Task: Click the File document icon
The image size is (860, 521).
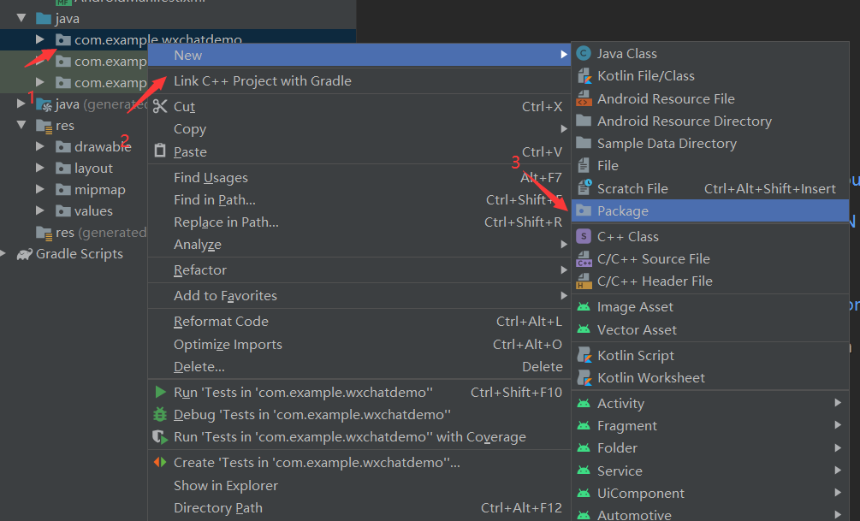Action: coord(584,166)
